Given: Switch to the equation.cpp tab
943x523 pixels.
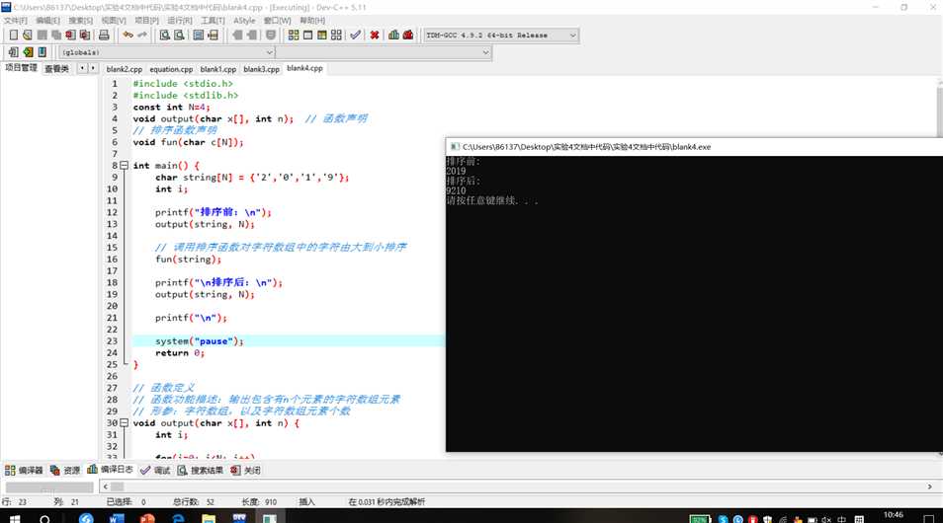Looking at the screenshot, I should point(171,69).
